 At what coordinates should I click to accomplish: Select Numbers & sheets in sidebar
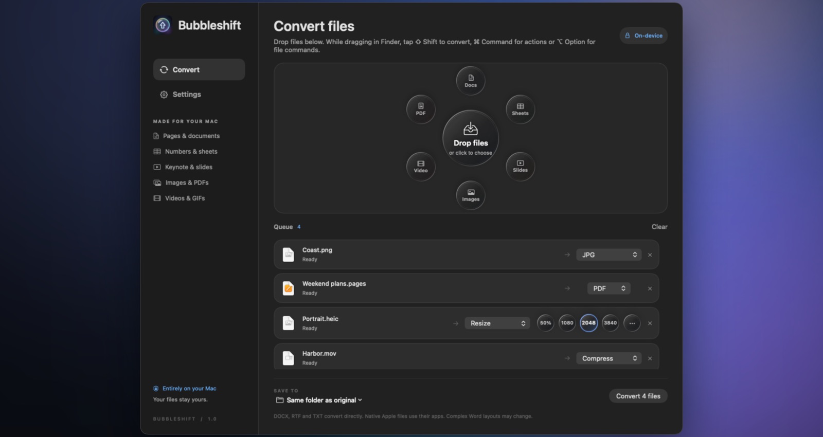pos(186,151)
